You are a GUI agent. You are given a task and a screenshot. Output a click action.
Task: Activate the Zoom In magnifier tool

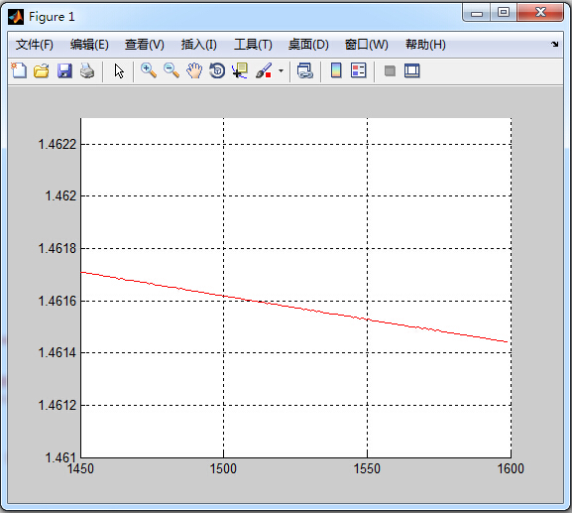point(149,70)
